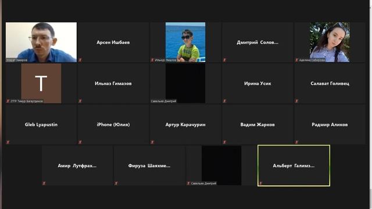Screen dimensions: 372x209
Task: Click muted microphone icon on Амир Лутфрах… tile
Action: point(44,183)
